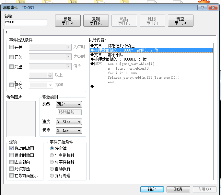Select event page tab 1
This screenshot has width=221, height=195.
tap(12, 32)
